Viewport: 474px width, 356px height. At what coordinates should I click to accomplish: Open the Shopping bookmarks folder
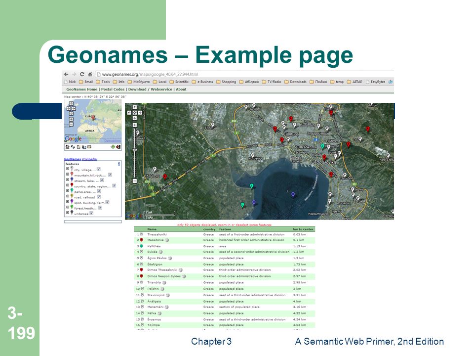pyautogui.click(x=226, y=82)
